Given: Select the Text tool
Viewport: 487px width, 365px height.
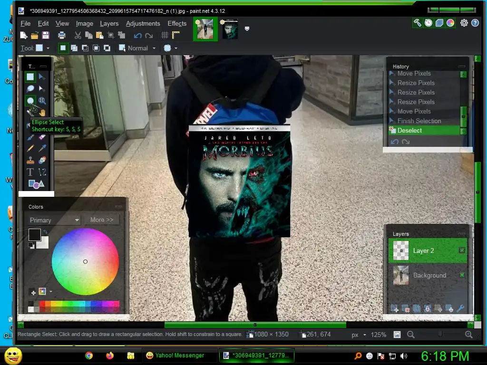Looking at the screenshot, I should pos(30,172).
